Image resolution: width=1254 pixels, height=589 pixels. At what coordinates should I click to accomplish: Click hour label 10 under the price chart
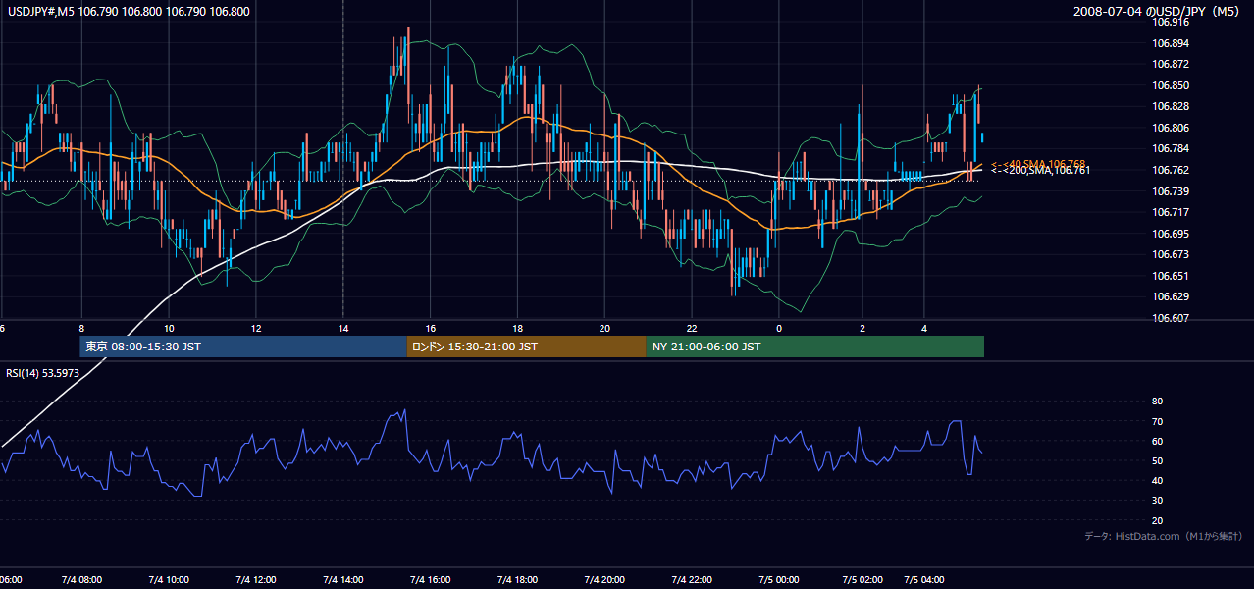pos(169,328)
